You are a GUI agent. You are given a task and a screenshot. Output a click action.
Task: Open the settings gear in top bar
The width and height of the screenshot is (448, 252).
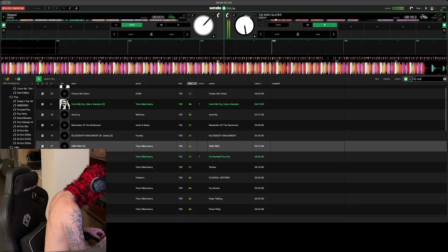[x=426, y=8]
